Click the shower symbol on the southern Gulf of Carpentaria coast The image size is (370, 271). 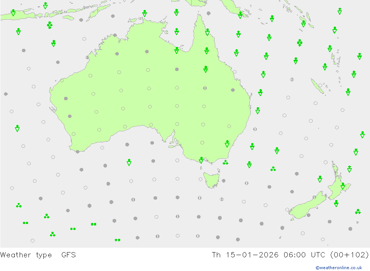click(176, 51)
